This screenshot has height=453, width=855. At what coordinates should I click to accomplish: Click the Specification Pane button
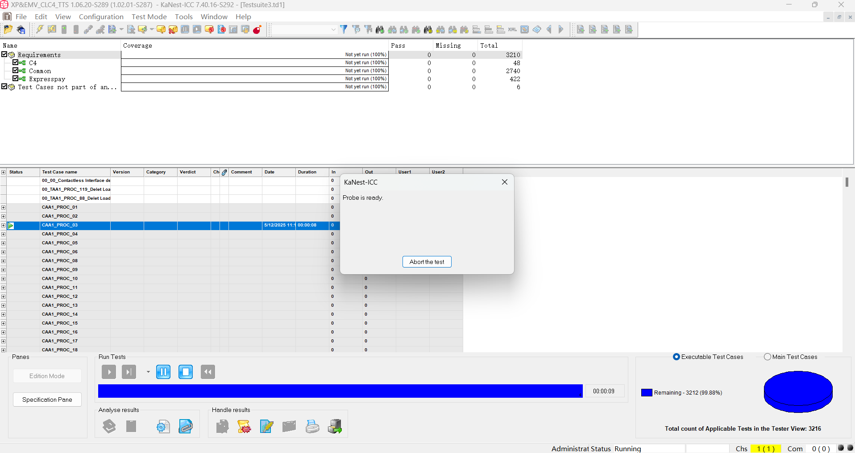47,399
